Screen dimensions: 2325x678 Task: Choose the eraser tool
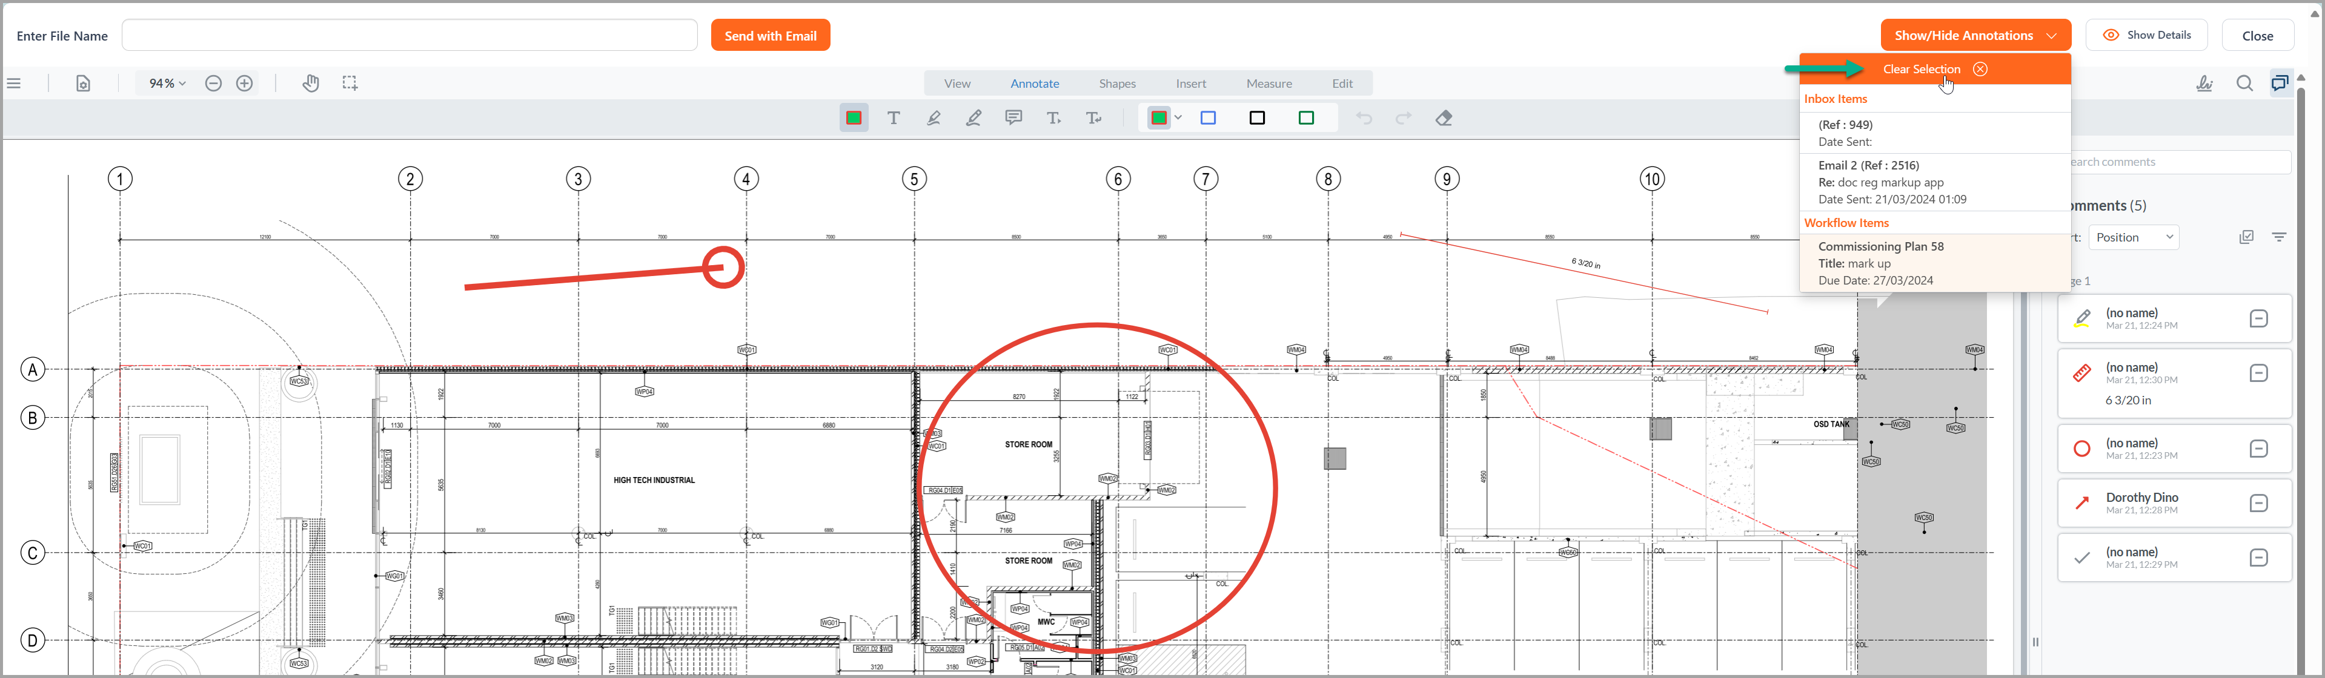click(1443, 118)
